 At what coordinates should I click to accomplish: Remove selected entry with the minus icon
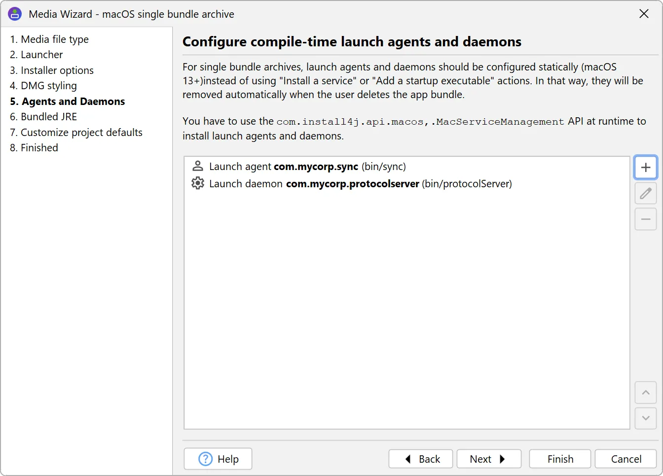point(645,219)
